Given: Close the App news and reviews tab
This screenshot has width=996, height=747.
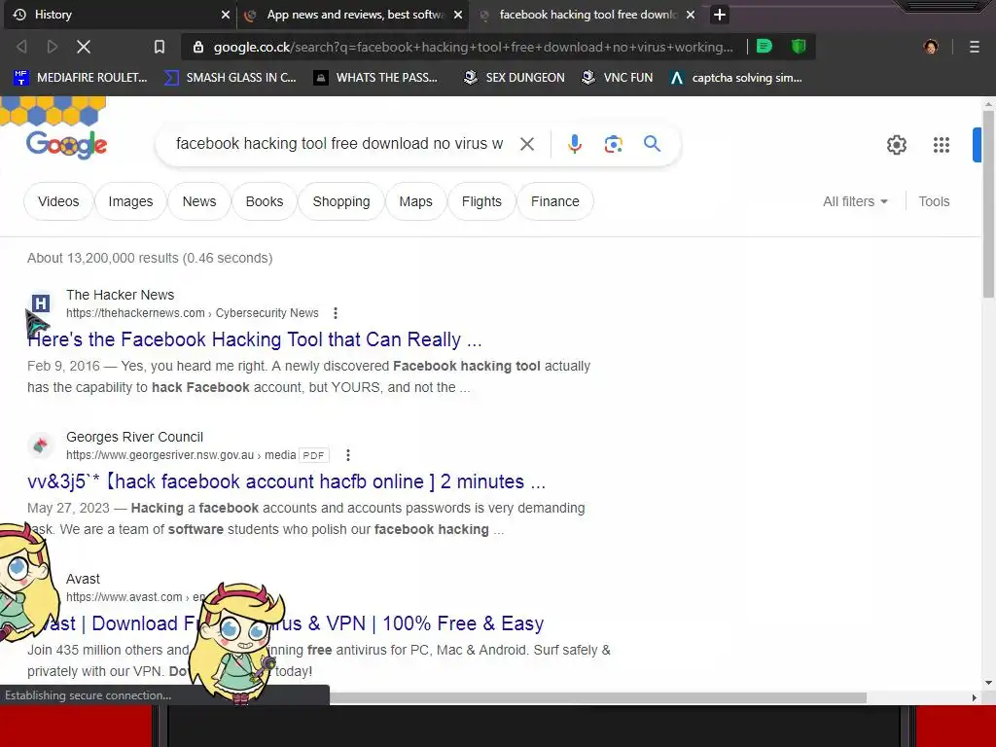Looking at the screenshot, I should coord(458,15).
